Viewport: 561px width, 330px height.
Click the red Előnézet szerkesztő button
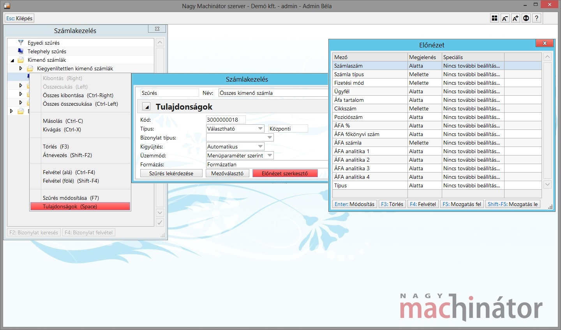click(285, 173)
